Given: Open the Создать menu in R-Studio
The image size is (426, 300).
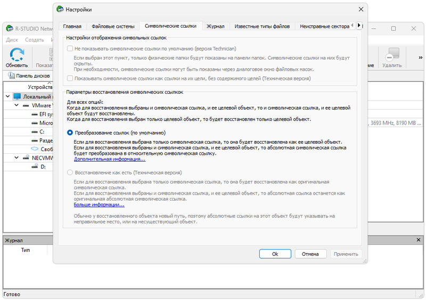Looking at the screenshot, I should click(35, 40).
